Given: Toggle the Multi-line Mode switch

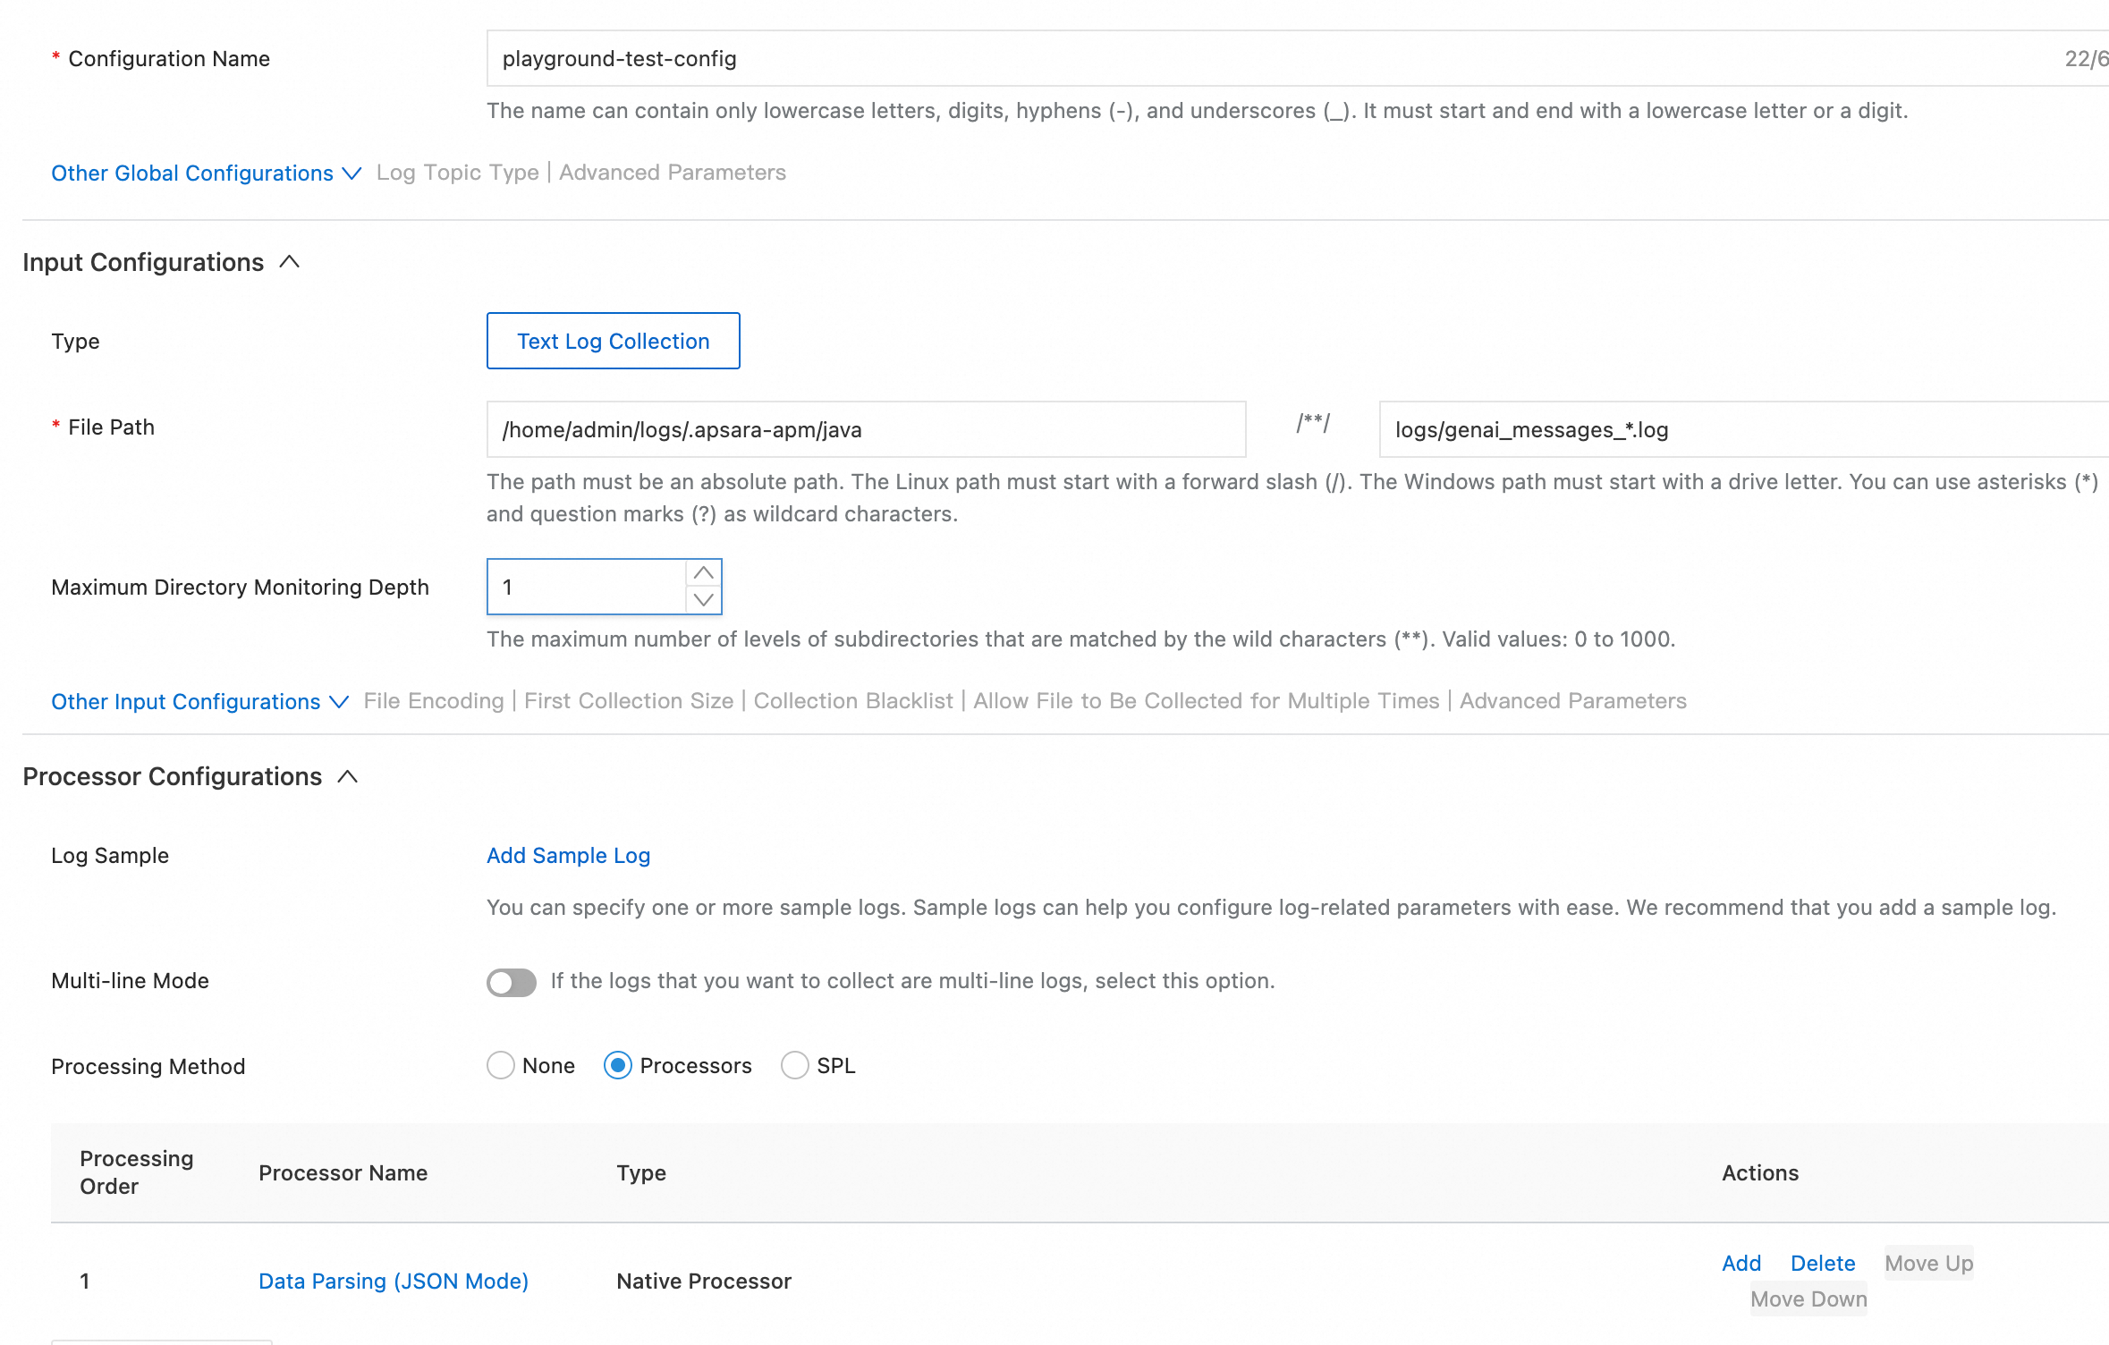Looking at the screenshot, I should [x=511, y=982].
